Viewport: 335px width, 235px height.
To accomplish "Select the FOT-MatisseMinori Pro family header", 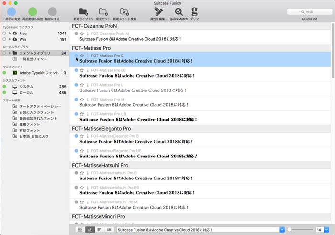I will [x=200, y=217].
